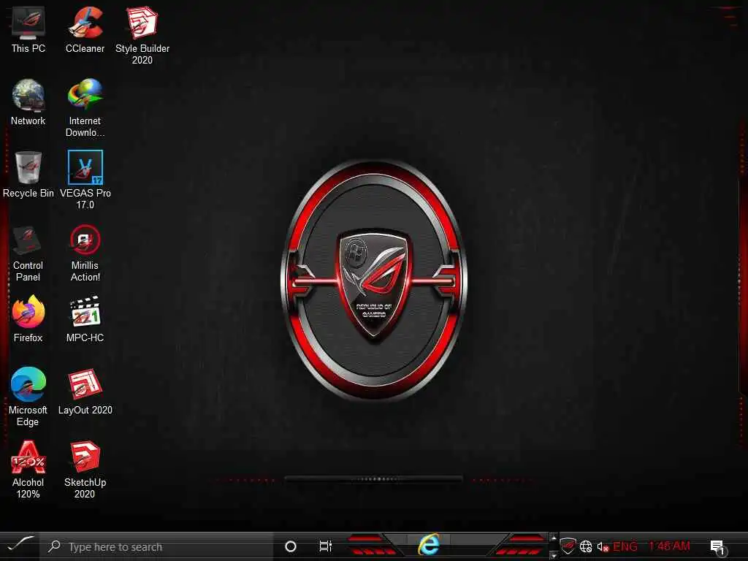Click the taskbar search magnifier icon
The image size is (748, 561).
[x=54, y=546]
